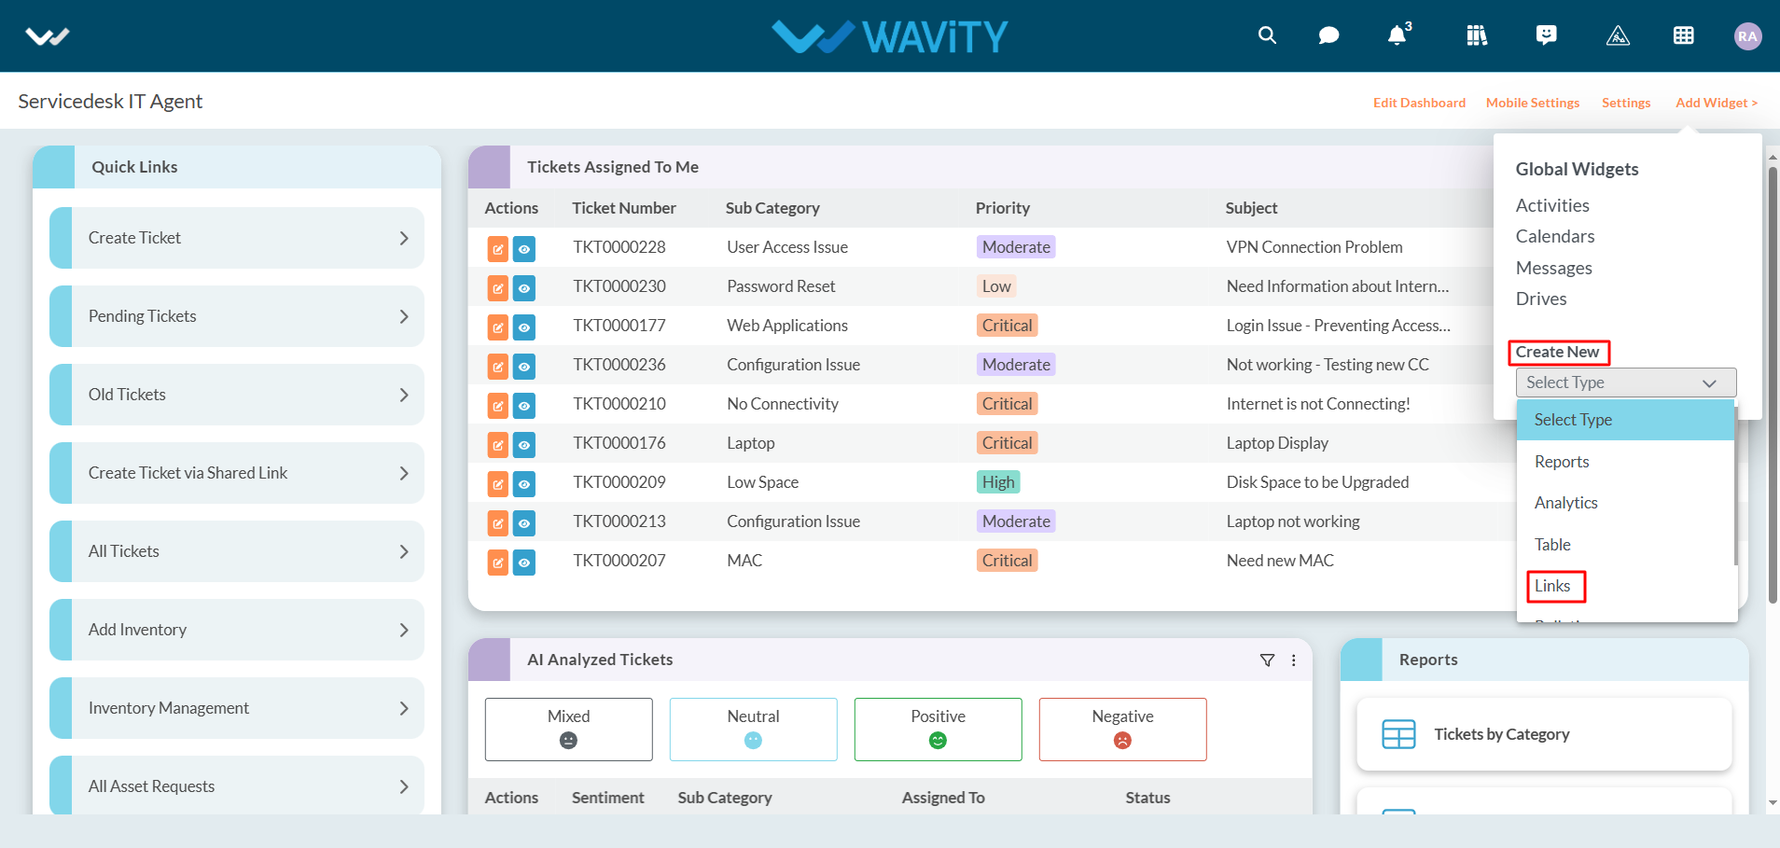Open the apps grid icon
The width and height of the screenshot is (1780, 848).
tap(1684, 35)
